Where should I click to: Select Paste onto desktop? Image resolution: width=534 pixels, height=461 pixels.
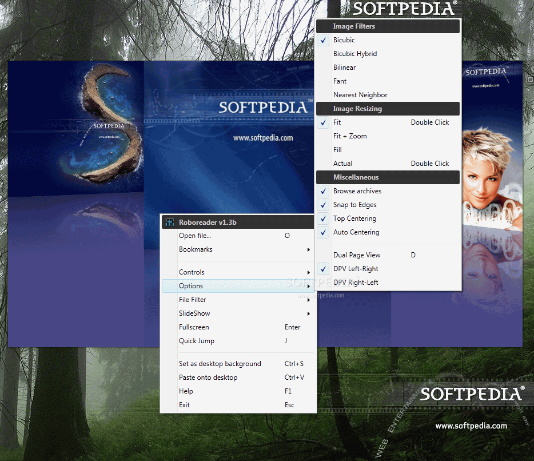(x=238, y=377)
